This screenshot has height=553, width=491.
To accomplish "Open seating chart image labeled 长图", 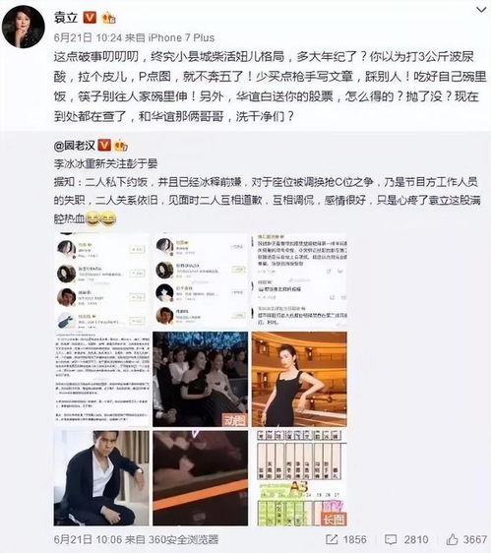I will (x=299, y=478).
